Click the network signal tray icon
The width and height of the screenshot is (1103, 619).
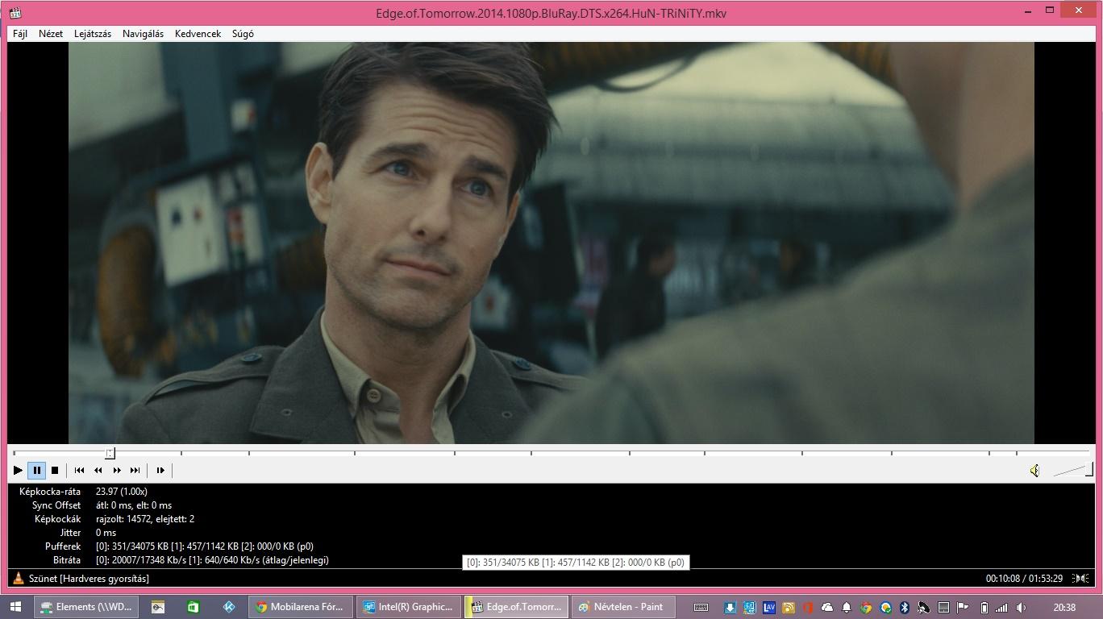click(1001, 608)
